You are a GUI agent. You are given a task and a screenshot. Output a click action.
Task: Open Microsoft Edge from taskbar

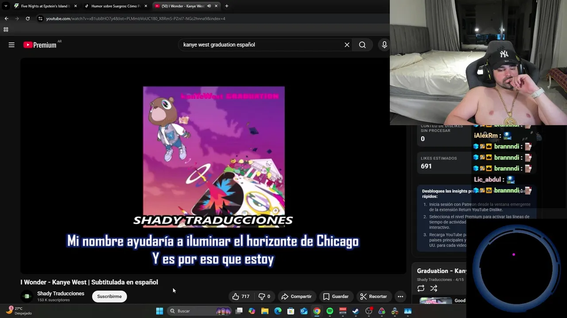point(278,311)
